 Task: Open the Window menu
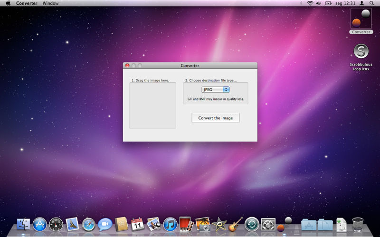[50, 3]
